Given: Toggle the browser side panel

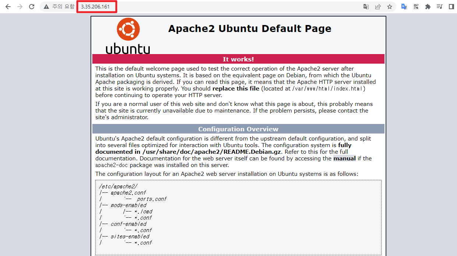Looking at the screenshot, I should (x=451, y=7).
